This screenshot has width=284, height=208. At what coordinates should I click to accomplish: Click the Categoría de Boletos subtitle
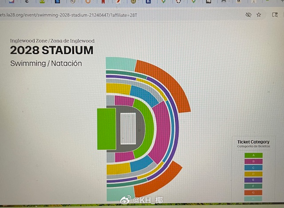[253, 146]
